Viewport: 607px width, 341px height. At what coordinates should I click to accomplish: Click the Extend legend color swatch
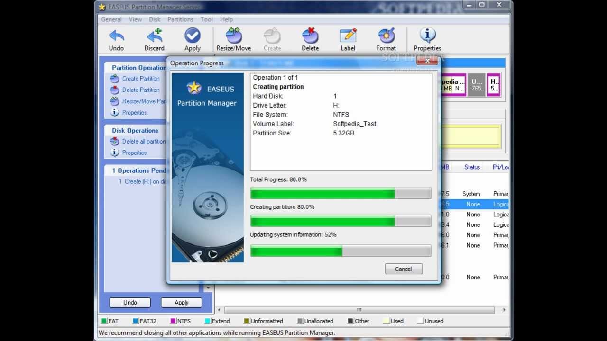click(208, 321)
